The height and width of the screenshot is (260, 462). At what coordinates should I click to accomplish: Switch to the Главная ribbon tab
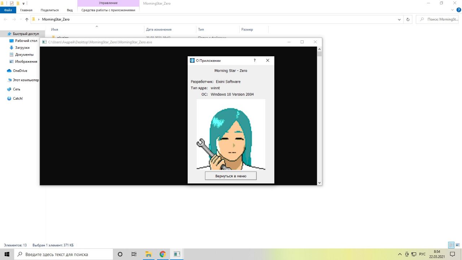pos(26,10)
